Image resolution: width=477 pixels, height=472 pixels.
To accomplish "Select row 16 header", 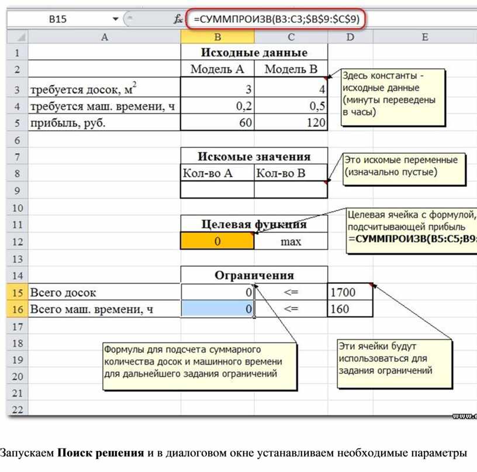I will pyautogui.click(x=18, y=309).
